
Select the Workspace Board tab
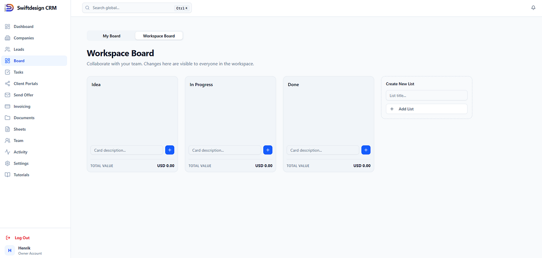(159, 36)
